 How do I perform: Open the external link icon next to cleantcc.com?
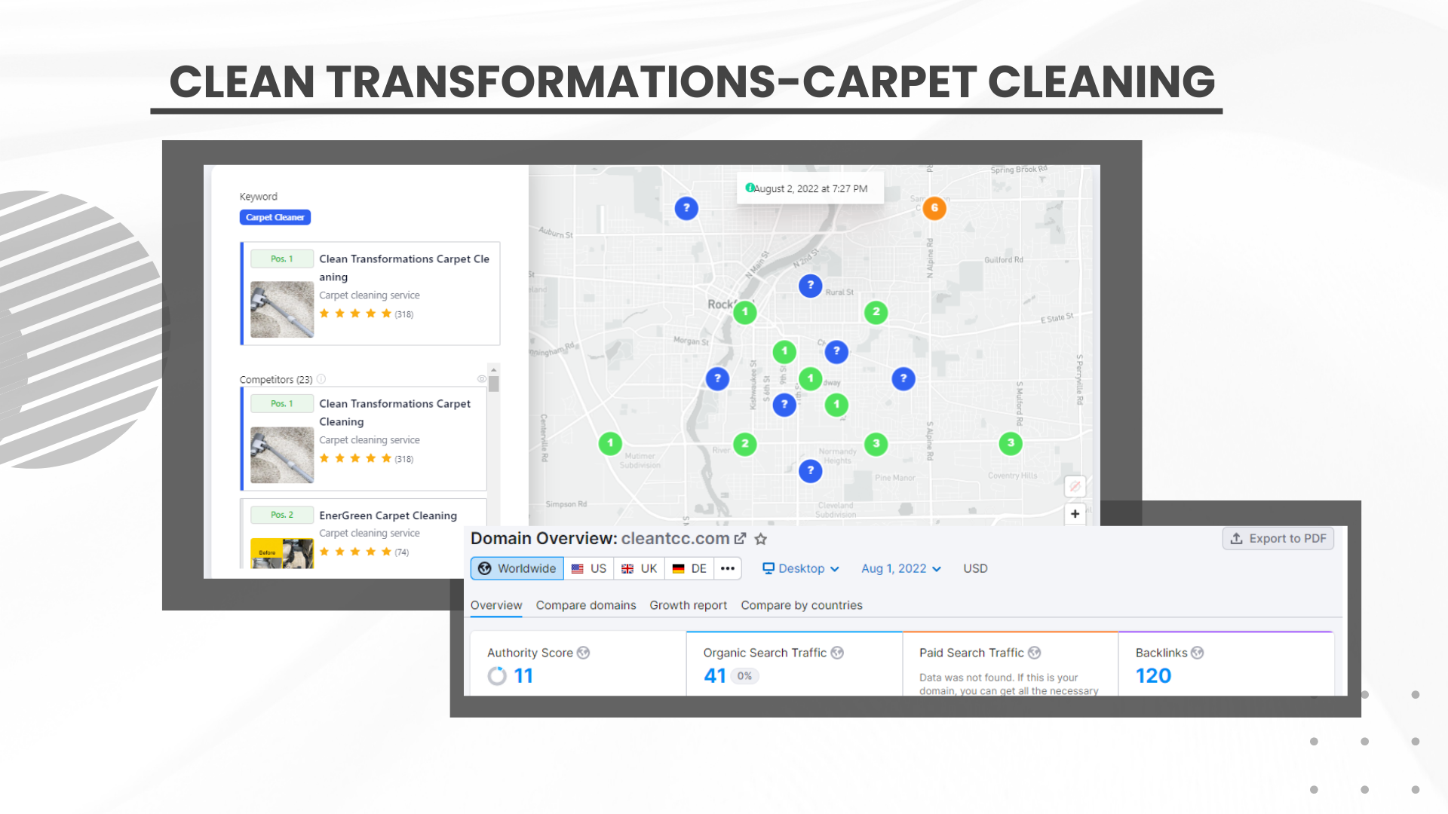pyautogui.click(x=741, y=539)
